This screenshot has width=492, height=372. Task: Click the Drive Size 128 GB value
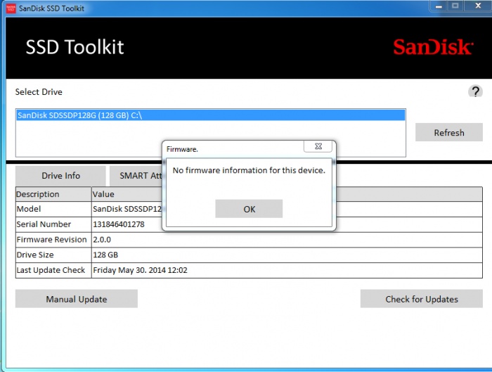click(105, 255)
